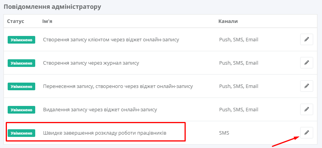Click the Ім'я column header
The width and height of the screenshot is (322, 148).
(47, 21)
